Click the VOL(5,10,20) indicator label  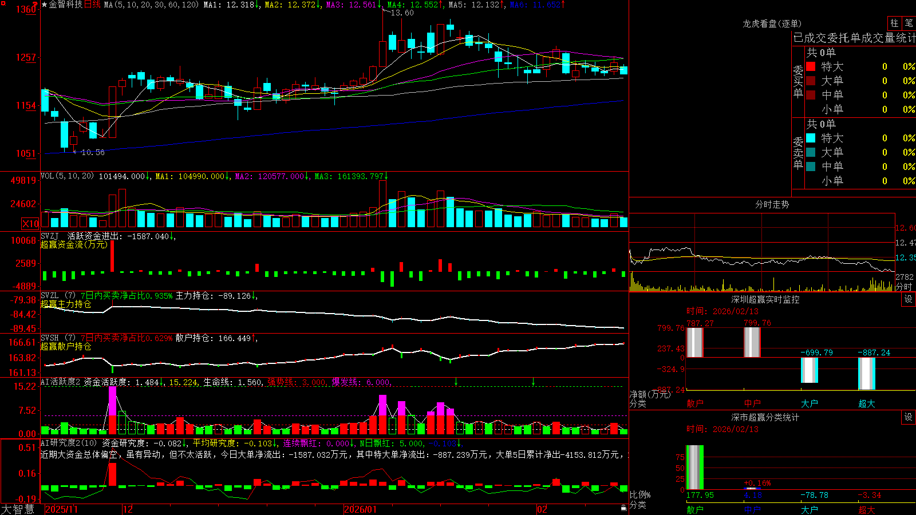tap(68, 176)
